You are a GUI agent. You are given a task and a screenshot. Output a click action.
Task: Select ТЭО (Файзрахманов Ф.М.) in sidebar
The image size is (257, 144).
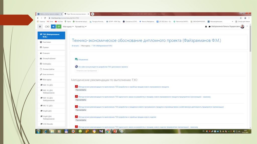point(51,36)
